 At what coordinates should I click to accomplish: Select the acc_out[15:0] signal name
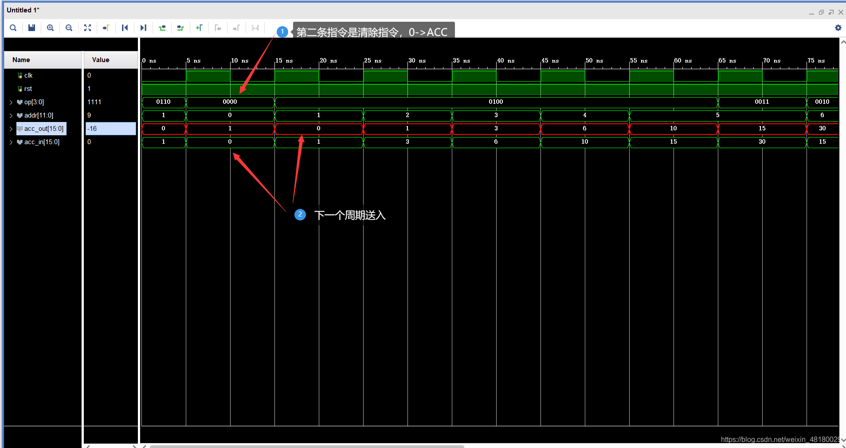coord(44,129)
